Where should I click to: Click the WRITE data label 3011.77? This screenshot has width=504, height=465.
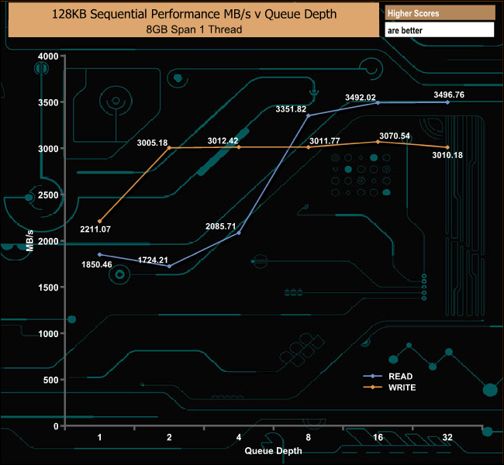pyautogui.click(x=325, y=141)
